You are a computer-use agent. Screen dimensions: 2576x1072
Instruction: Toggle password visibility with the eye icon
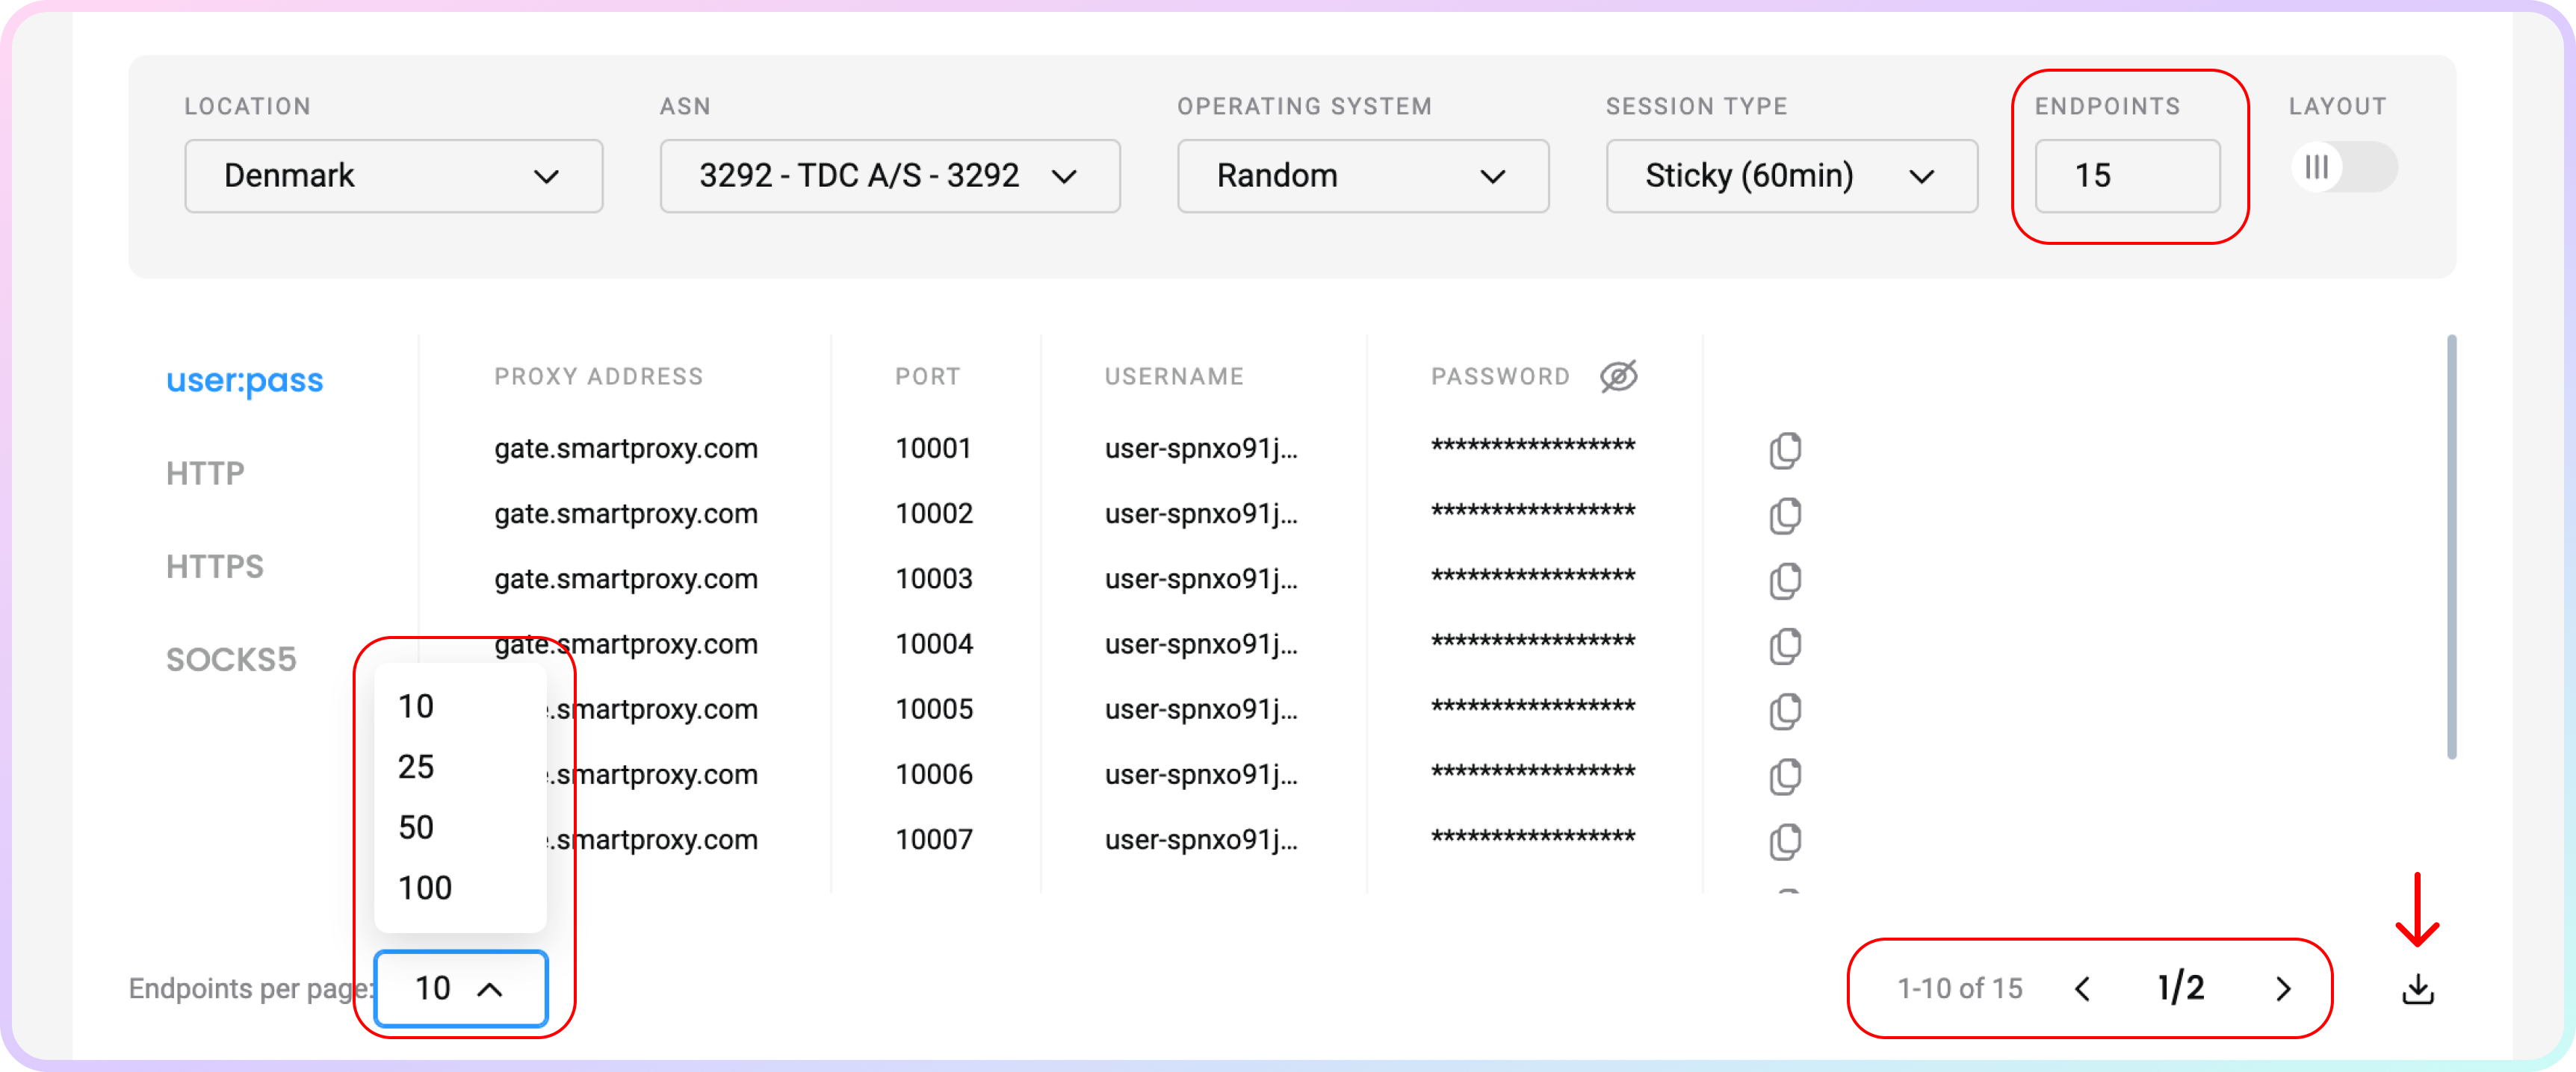tap(1618, 375)
